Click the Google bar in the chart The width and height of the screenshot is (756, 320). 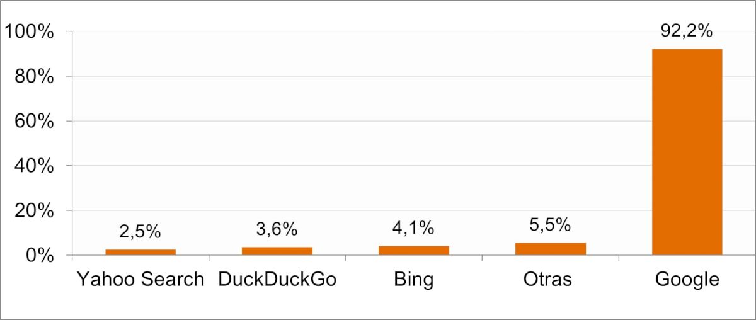point(687,151)
